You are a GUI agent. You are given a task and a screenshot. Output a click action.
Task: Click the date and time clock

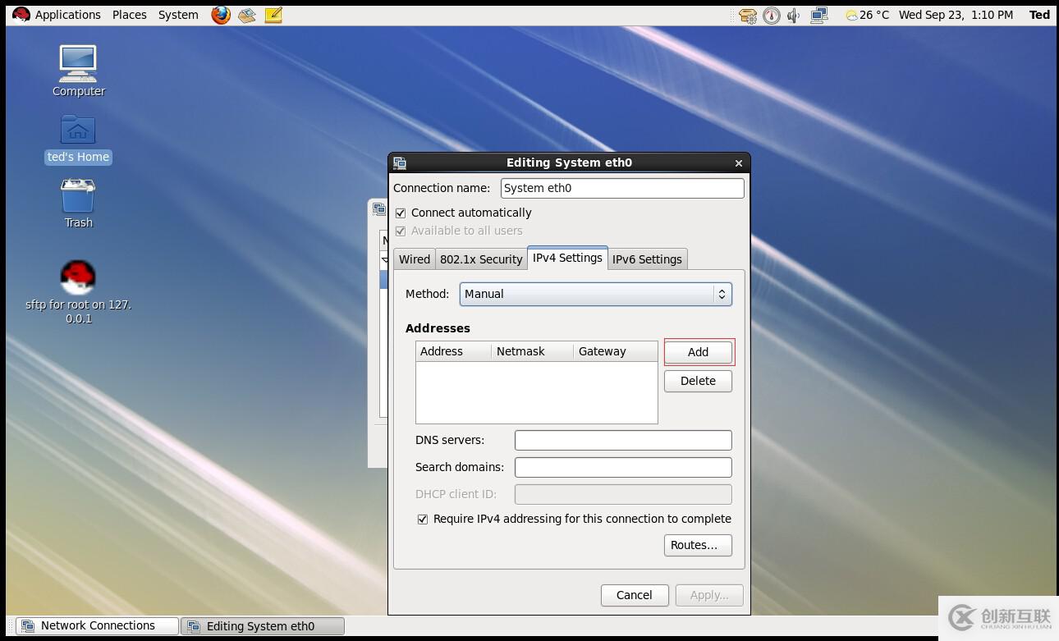(956, 15)
